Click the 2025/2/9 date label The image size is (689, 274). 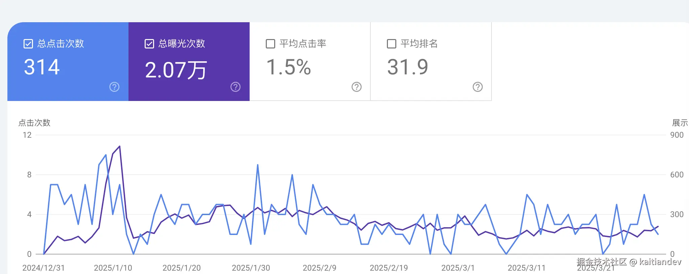point(320,268)
